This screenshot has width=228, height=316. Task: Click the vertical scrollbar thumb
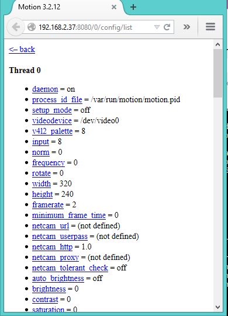pyautogui.click(x=217, y=73)
